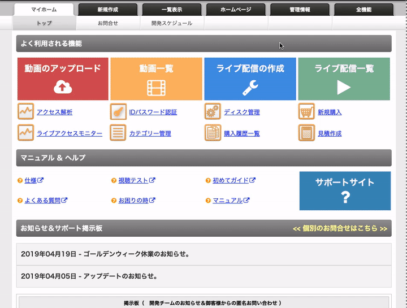Click the 掲示板 board header bar

coord(203,303)
